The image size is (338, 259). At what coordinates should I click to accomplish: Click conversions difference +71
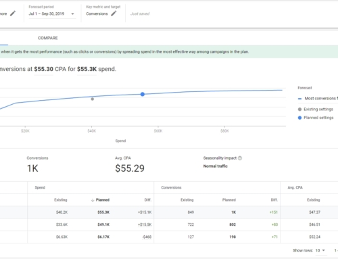(x=274, y=237)
